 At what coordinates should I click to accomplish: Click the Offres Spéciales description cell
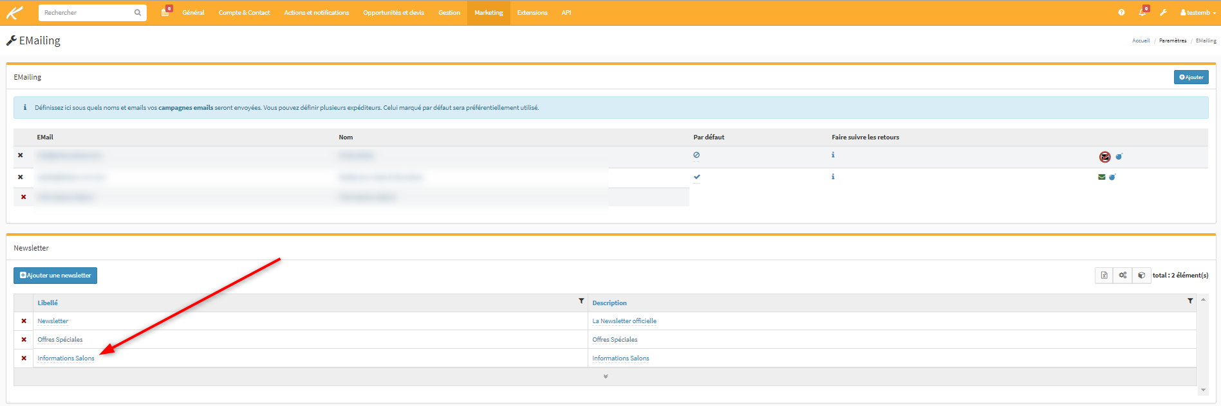tap(615, 340)
